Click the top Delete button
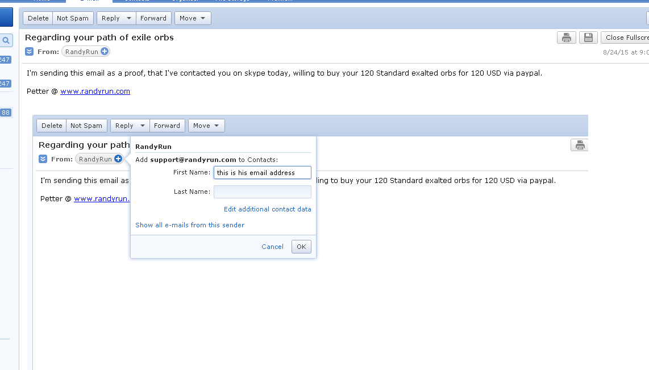The width and height of the screenshot is (649, 370). tap(38, 18)
